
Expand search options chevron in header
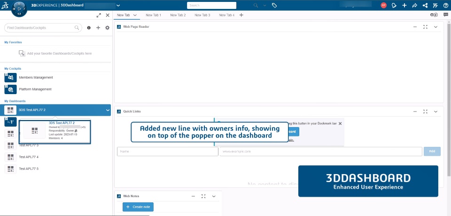264,6
